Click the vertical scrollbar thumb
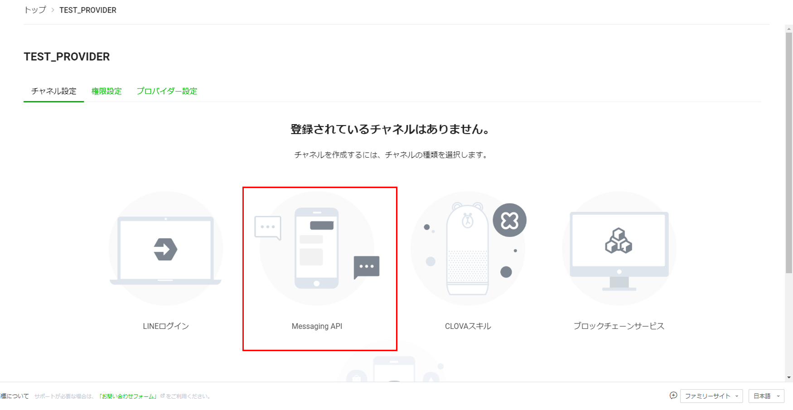This screenshot has height=410, width=793. coord(789,153)
